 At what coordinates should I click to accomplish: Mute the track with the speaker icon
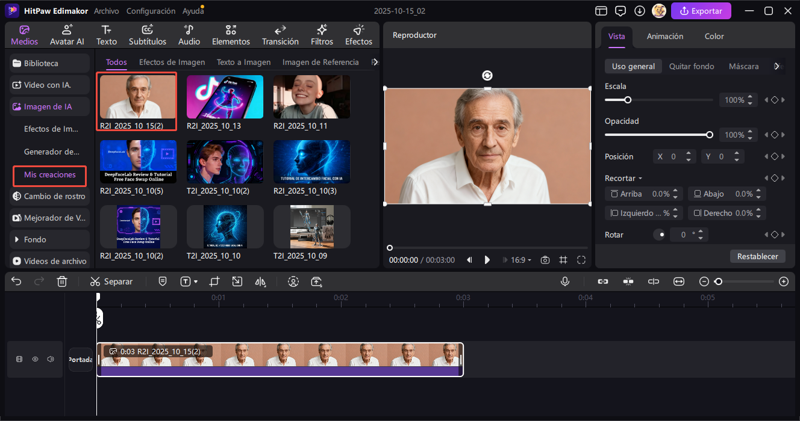51,359
